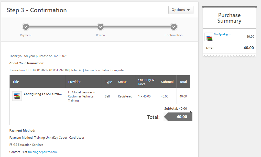Viewport: 261px width, 157px height.
Task: Click the Quantity & Price column header
Action: click(147, 82)
